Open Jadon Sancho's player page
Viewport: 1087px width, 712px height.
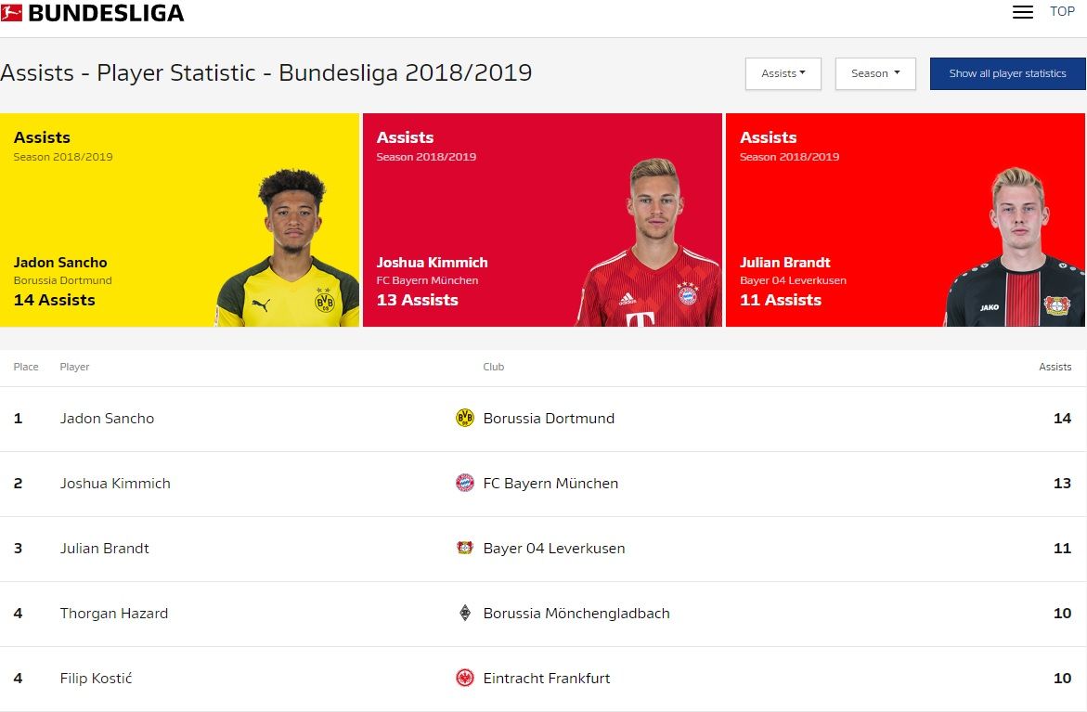[x=107, y=419]
